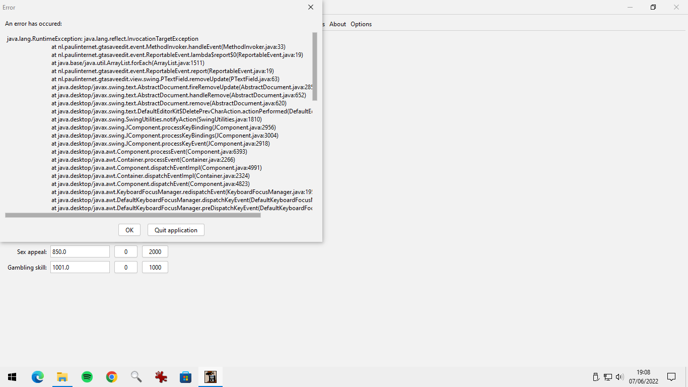Image resolution: width=688 pixels, height=387 pixels.
Task: Click the Quit application button
Action: 175,230
